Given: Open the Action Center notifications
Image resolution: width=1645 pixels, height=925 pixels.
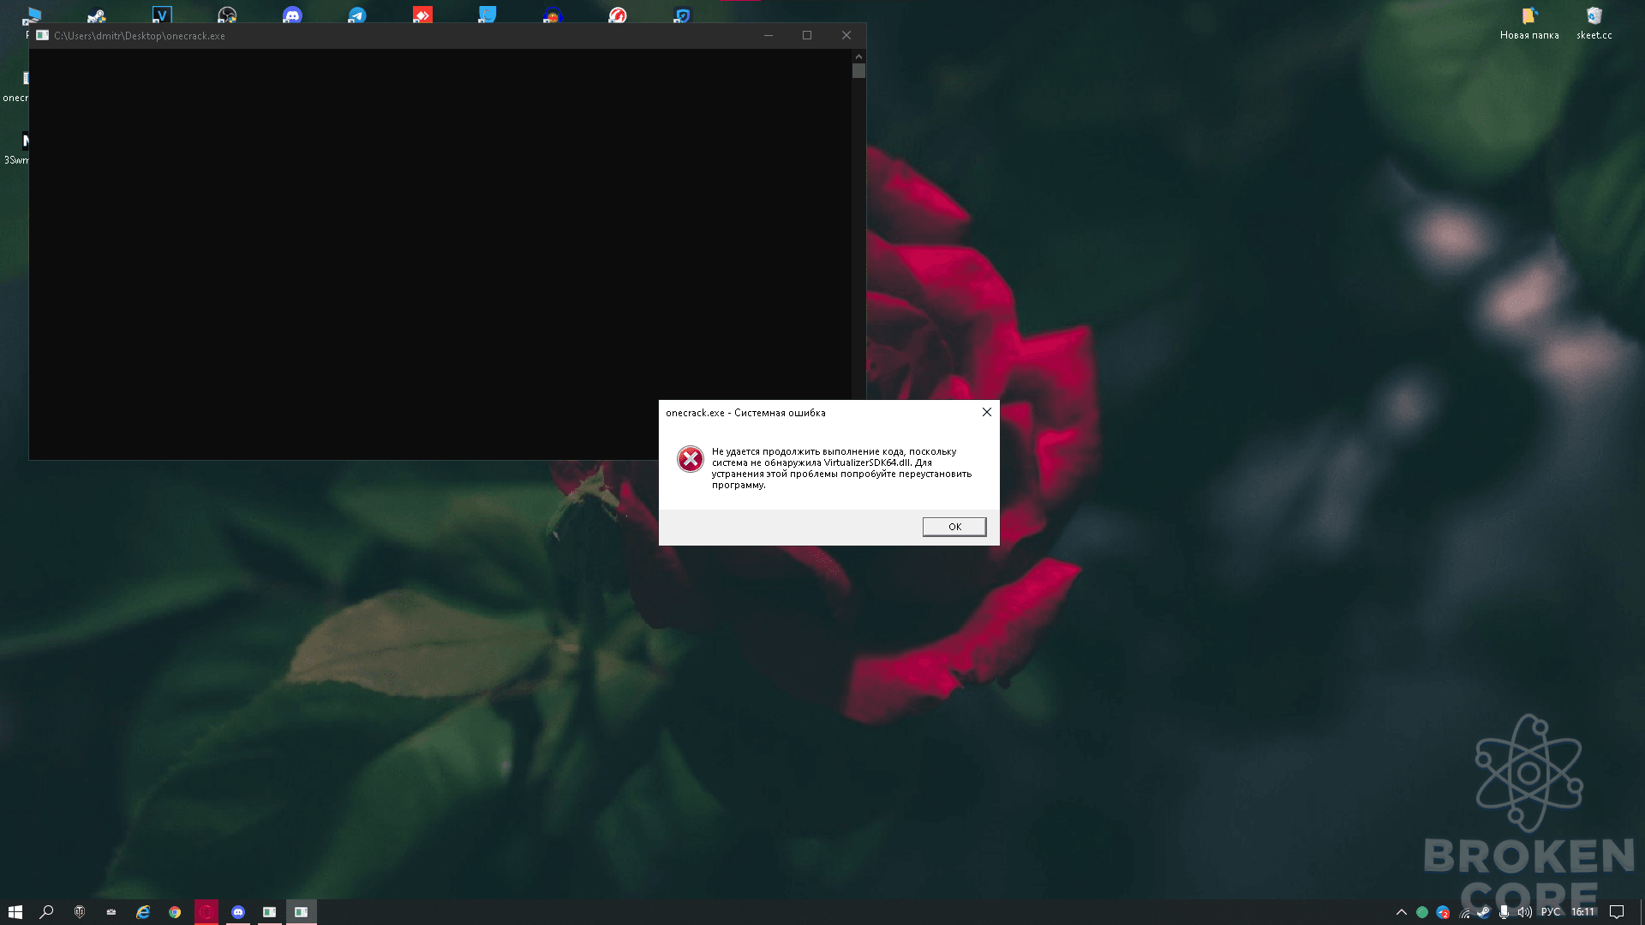Looking at the screenshot, I should coord(1617,912).
